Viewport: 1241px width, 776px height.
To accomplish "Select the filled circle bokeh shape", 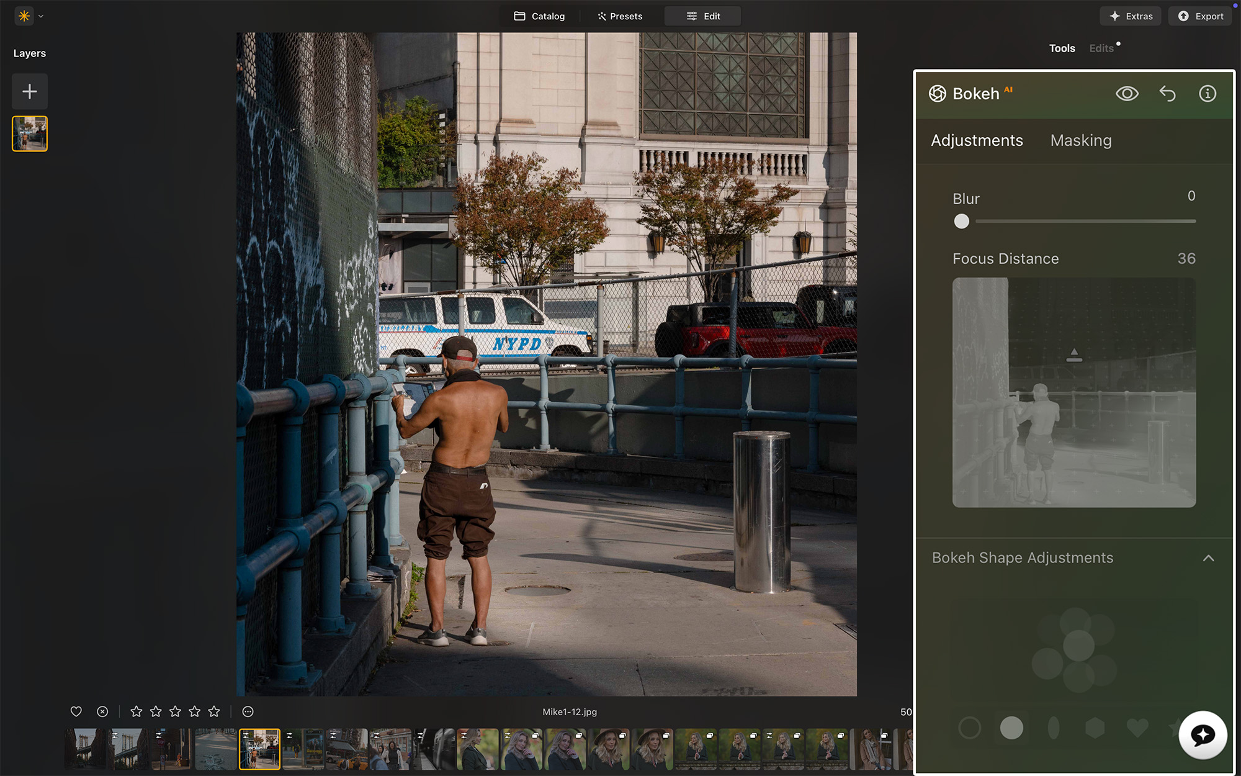I will tap(1011, 728).
